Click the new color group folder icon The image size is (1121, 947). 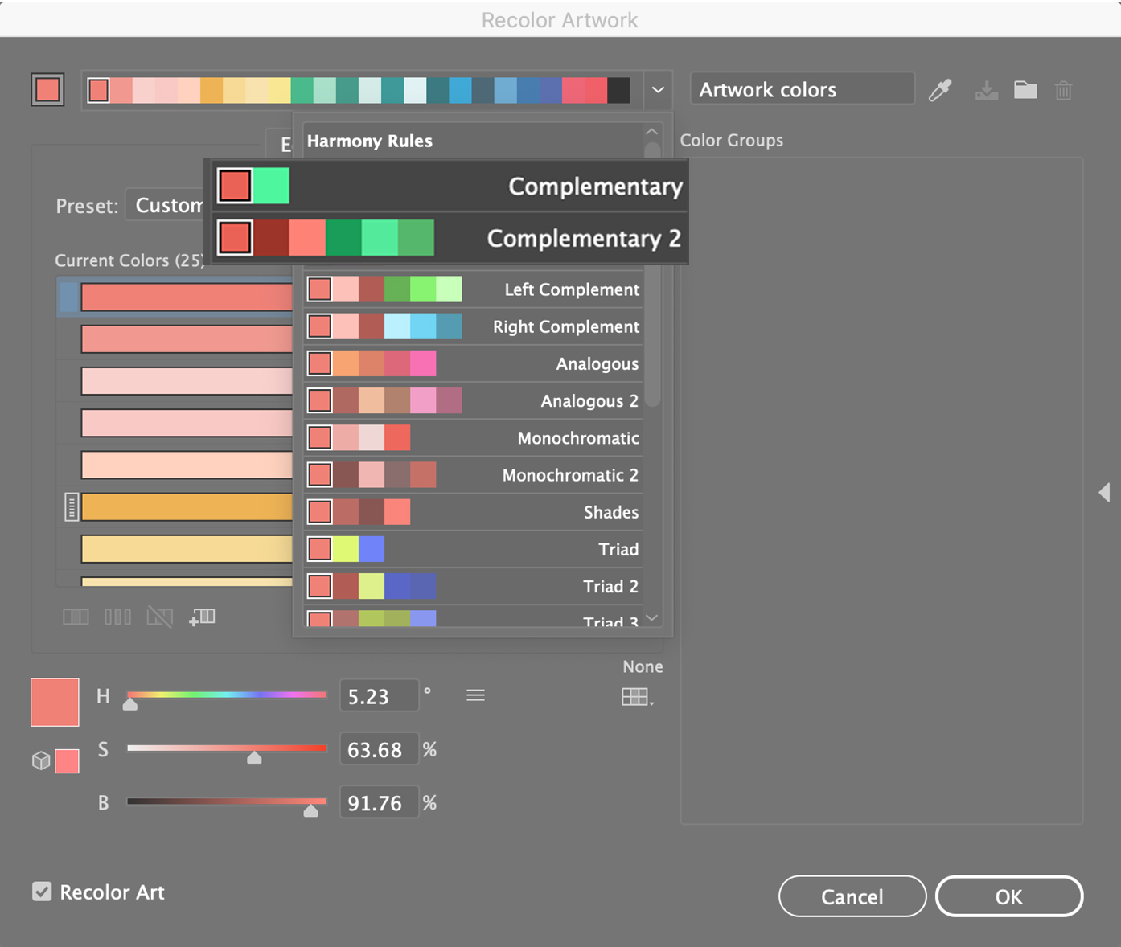coord(1025,90)
